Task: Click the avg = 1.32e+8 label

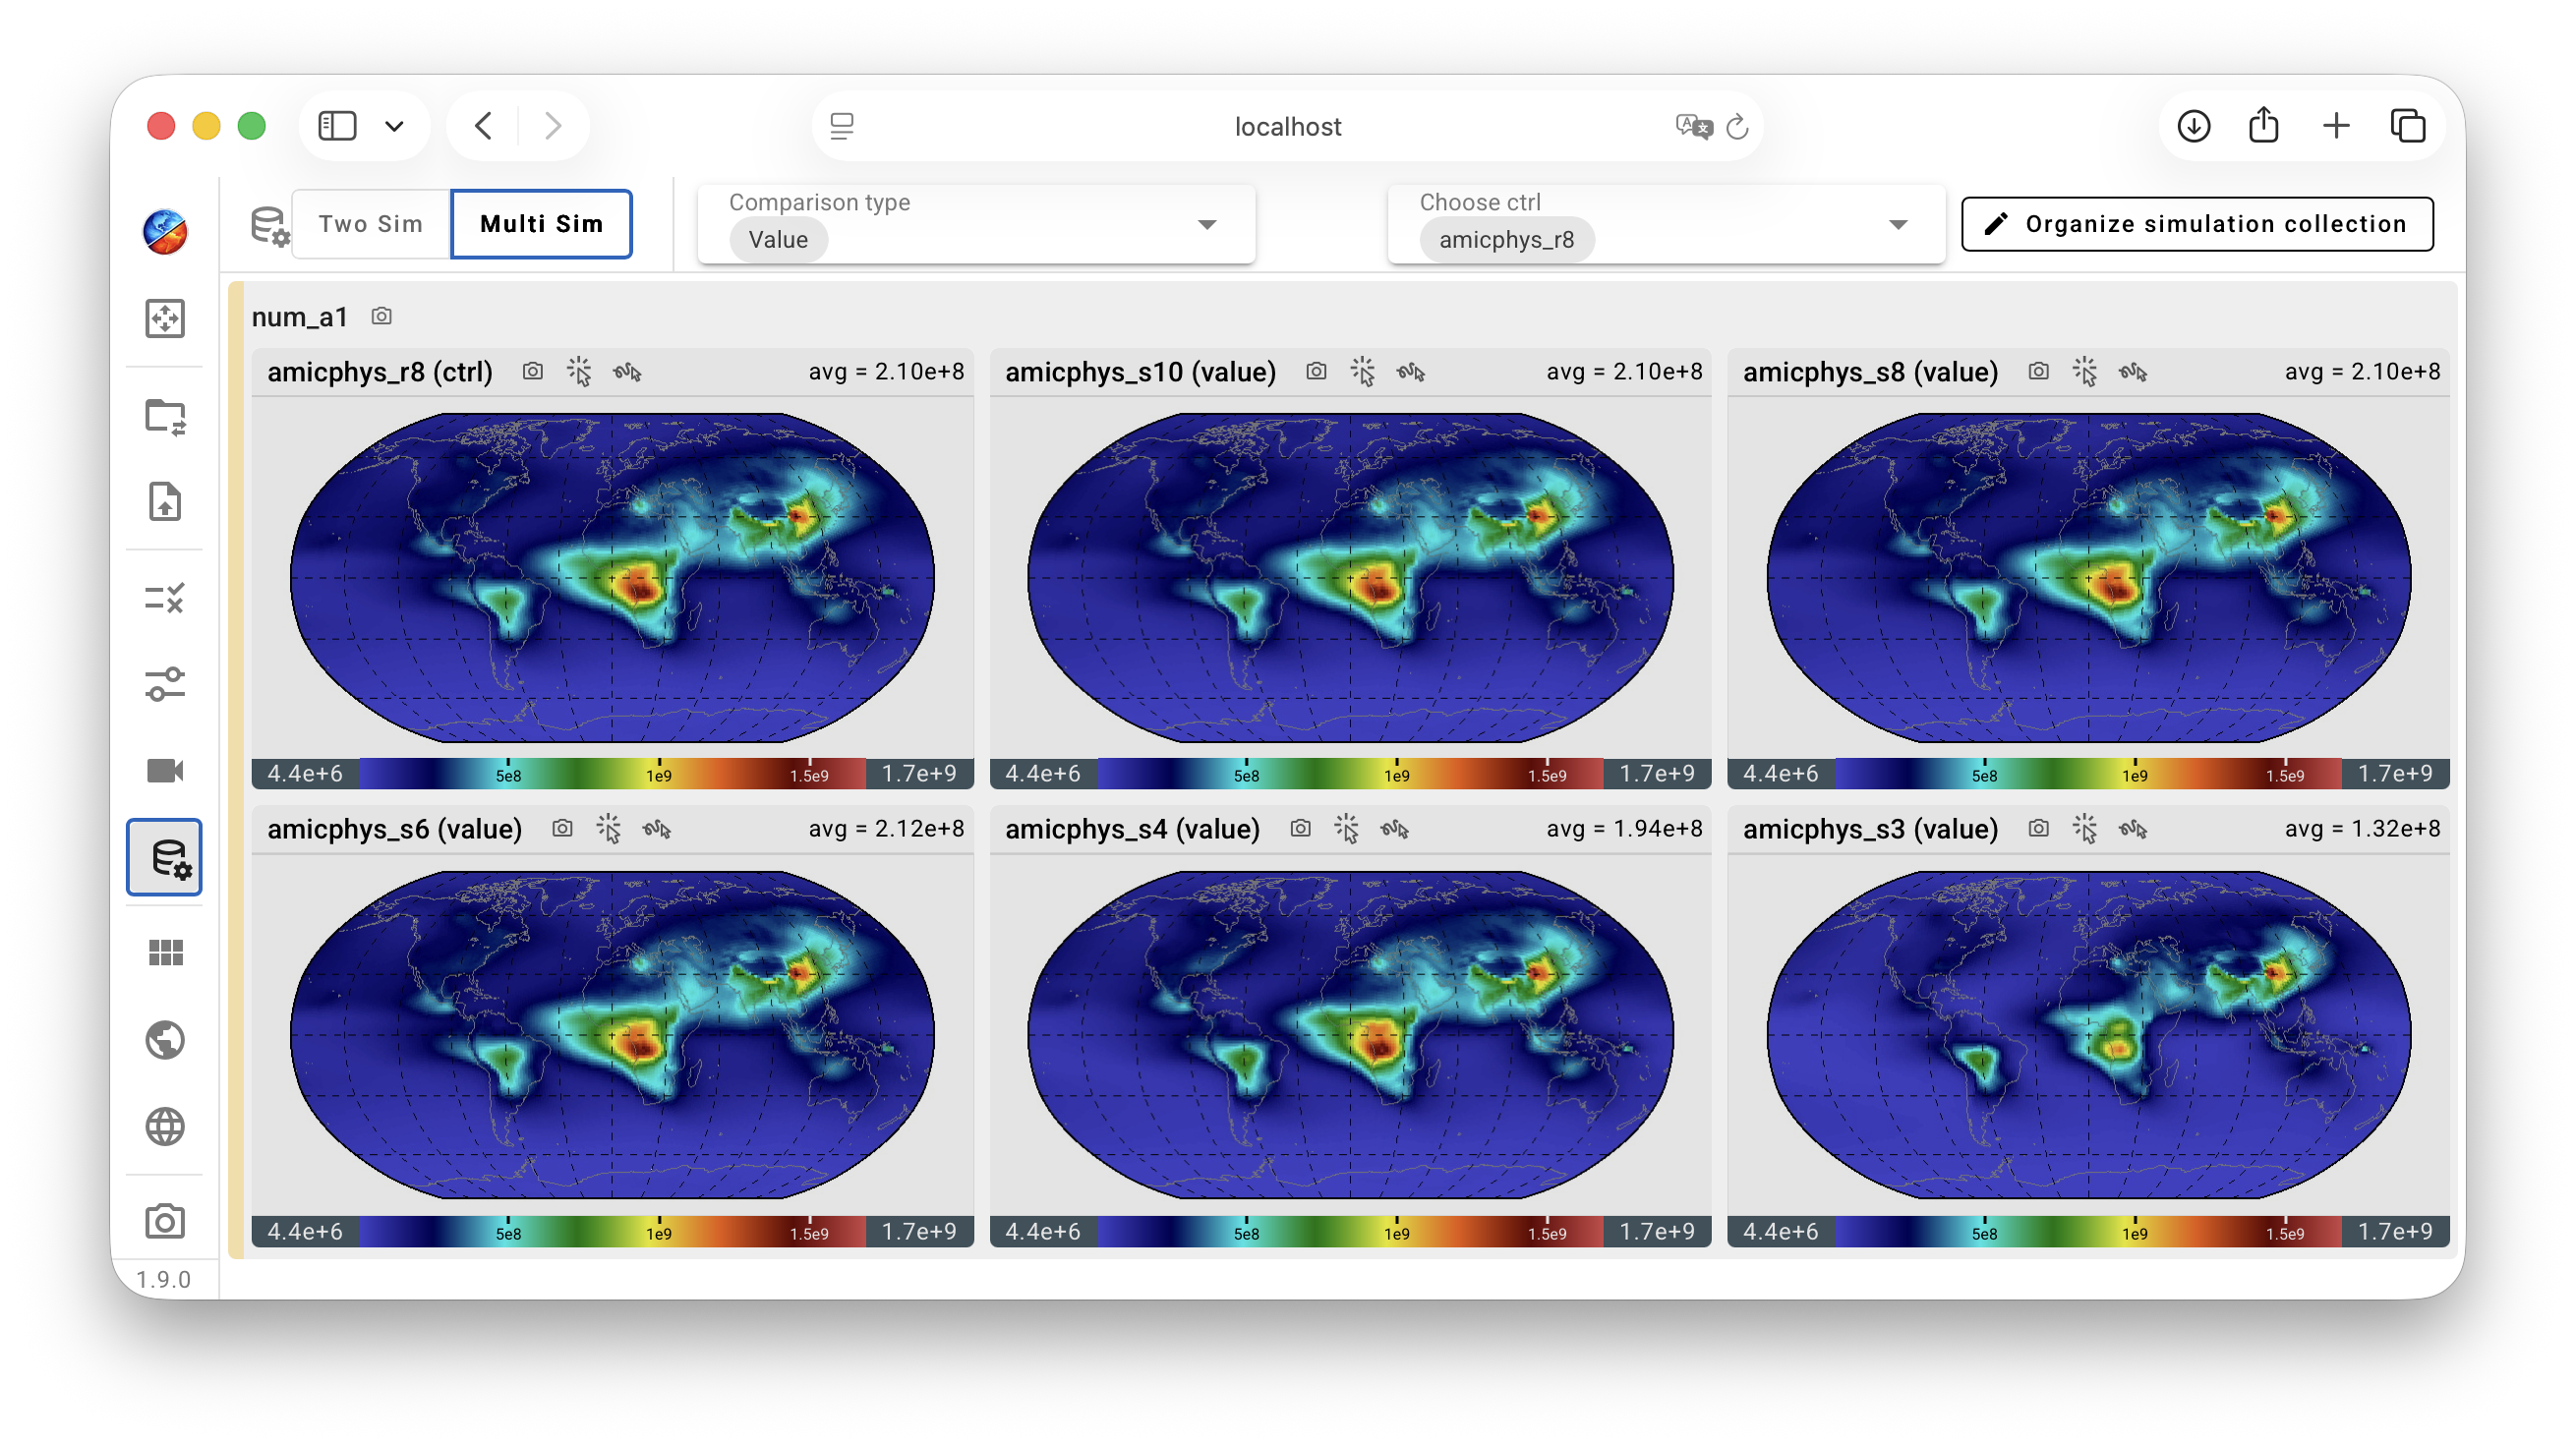Action: (x=2362, y=829)
